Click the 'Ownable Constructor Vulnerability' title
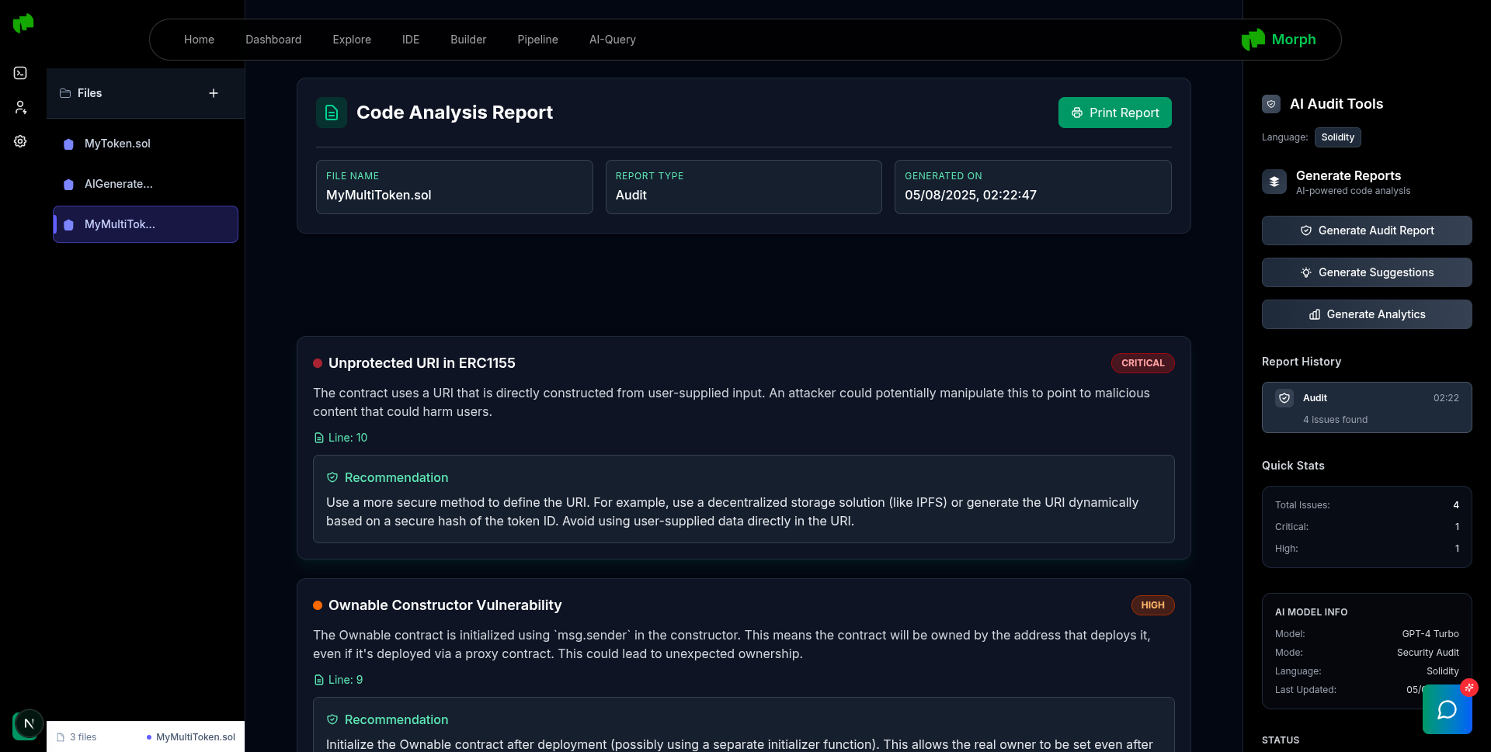 click(x=445, y=605)
